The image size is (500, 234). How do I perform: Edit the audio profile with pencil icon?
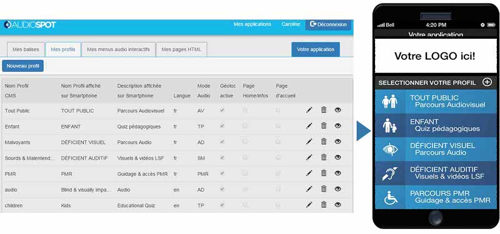(x=309, y=189)
